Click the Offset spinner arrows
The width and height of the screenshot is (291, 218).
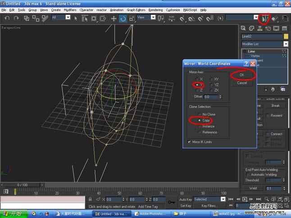point(220,97)
